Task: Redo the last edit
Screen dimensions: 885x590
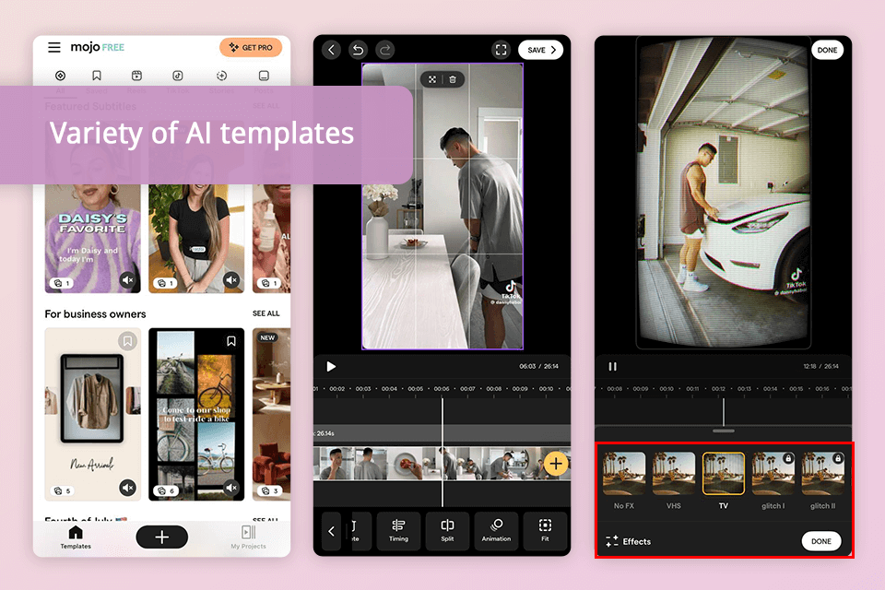Action: coord(385,50)
